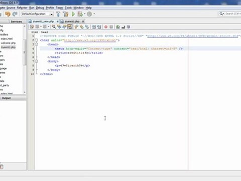Viewport: 241px width, 181px height.
Task: Click the editor Back navigation icon
Action: point(37,27)
